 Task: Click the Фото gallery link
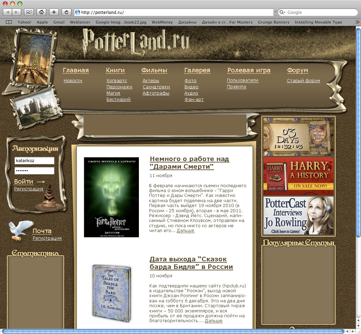pos(190,81)
